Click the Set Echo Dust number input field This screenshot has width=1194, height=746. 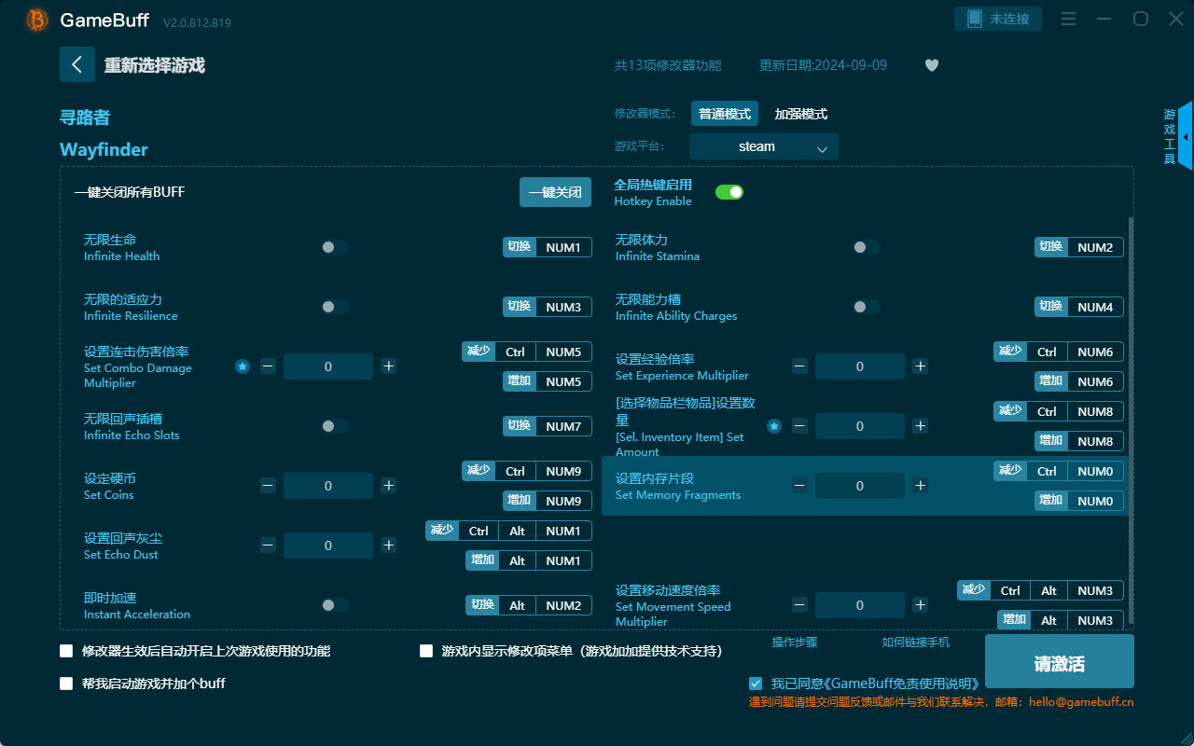coord(327,546)
